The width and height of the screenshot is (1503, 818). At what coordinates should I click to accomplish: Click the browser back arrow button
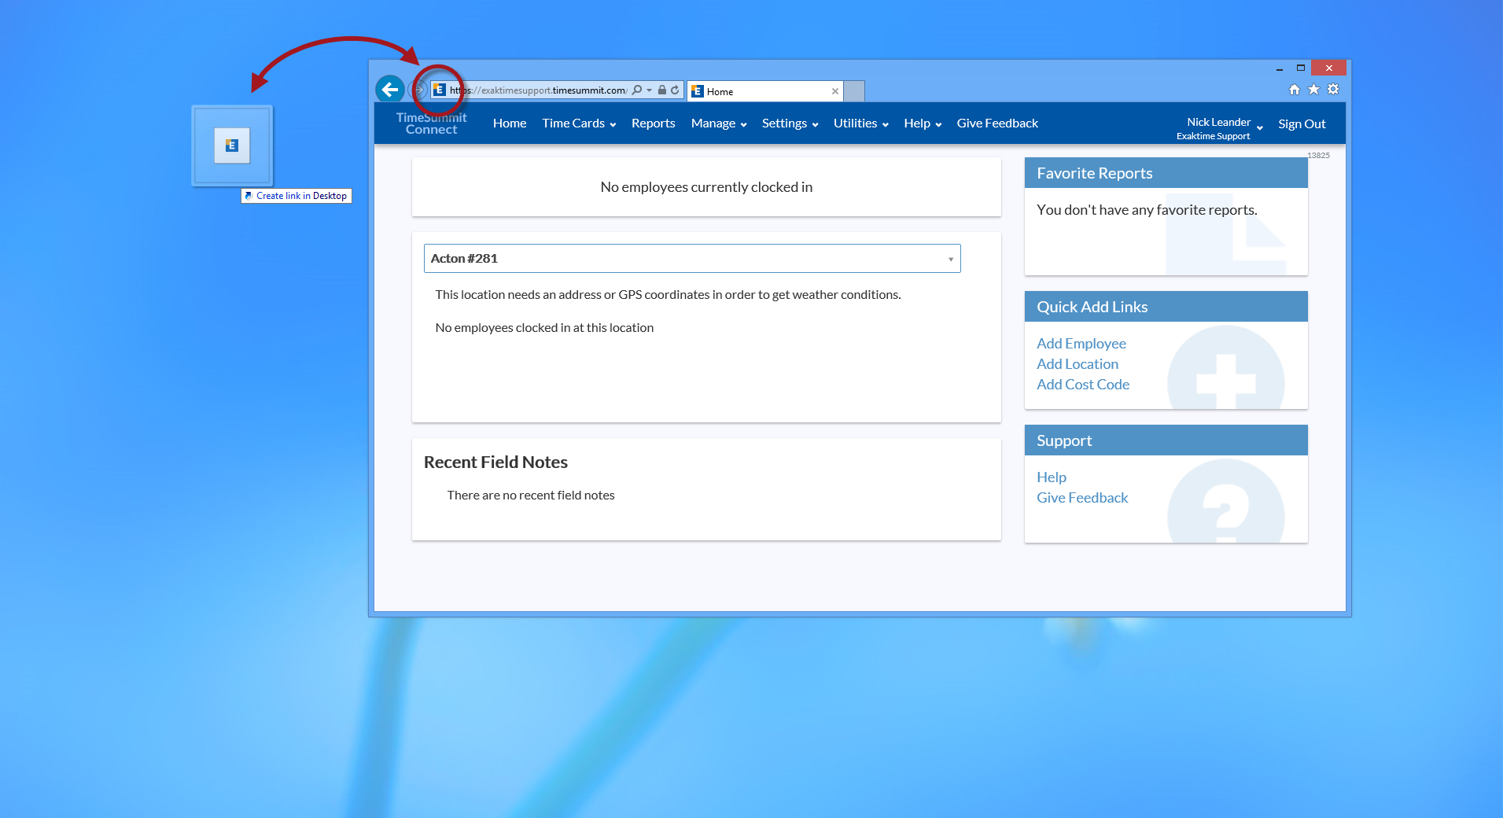point(390,90)
